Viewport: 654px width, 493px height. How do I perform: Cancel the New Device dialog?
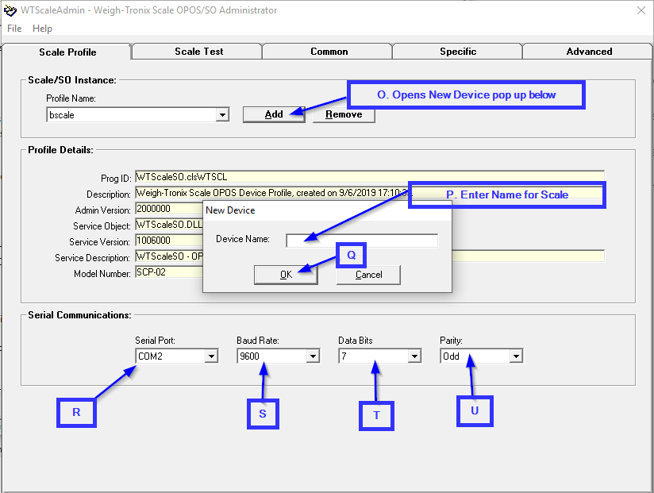[x=368, y=275]
